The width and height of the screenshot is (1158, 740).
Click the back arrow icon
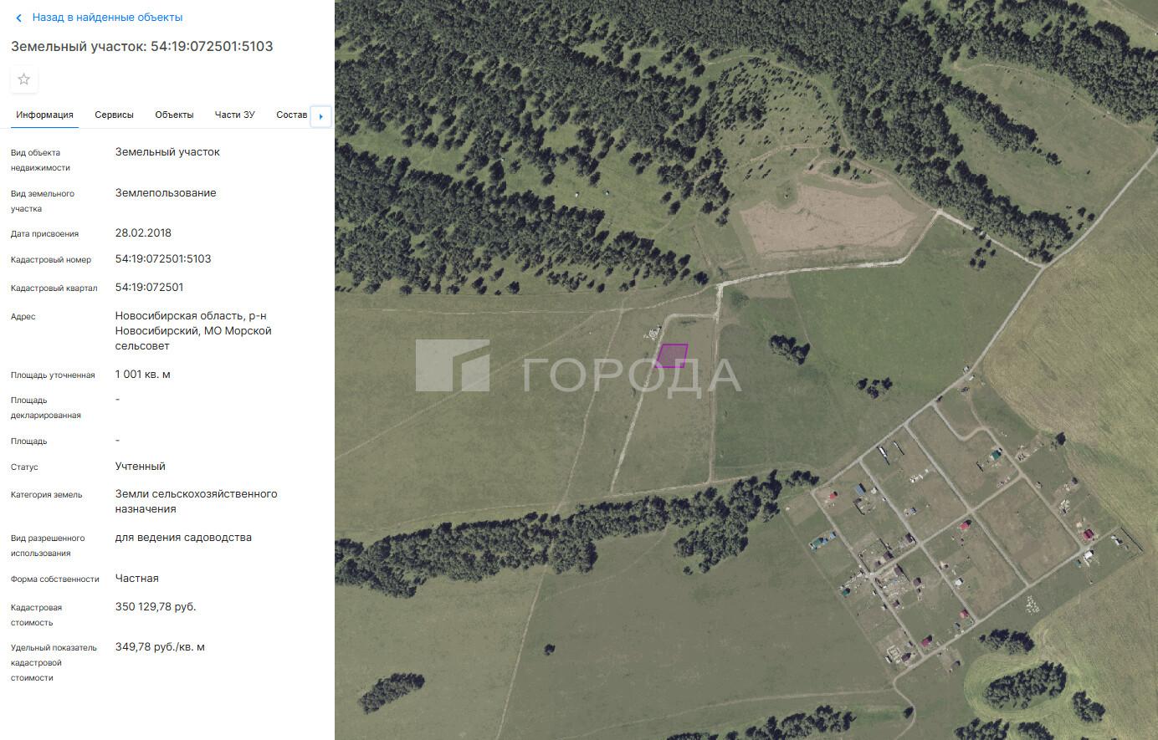(18, 18)
